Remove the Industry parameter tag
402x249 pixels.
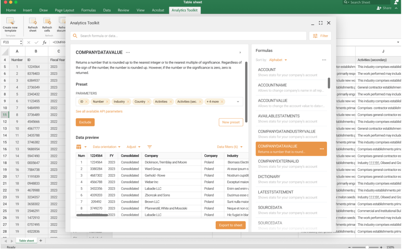tap(128, 102)
